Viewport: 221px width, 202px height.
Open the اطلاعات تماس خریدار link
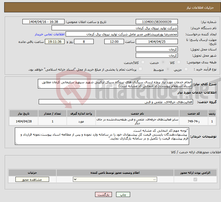(50, 34)
